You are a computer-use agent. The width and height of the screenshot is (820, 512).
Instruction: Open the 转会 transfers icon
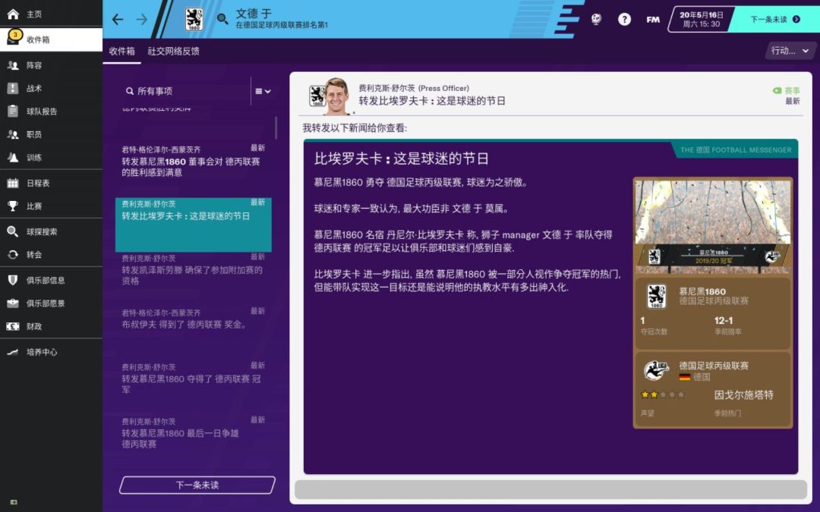tap(13, 254)
